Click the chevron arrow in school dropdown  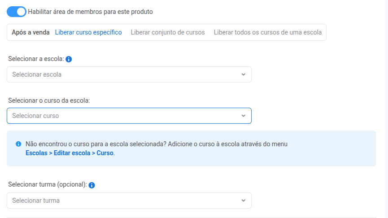click(243, 74)
